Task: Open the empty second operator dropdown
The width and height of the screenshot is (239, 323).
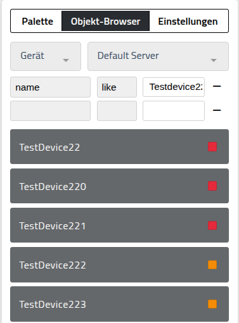Action: click(x=117, y=111)
